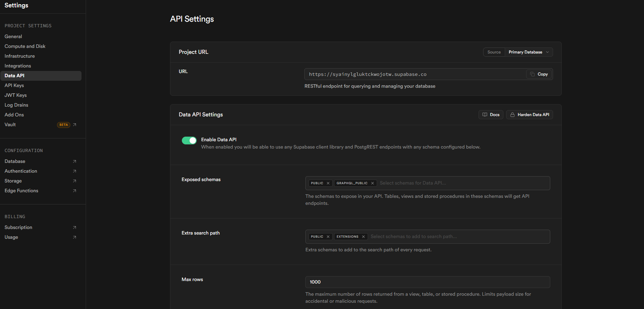The width and height of the screenshot is (644, 309).
Task: Open the Primary Database source dropdown
Action: (x=528, y=52)
